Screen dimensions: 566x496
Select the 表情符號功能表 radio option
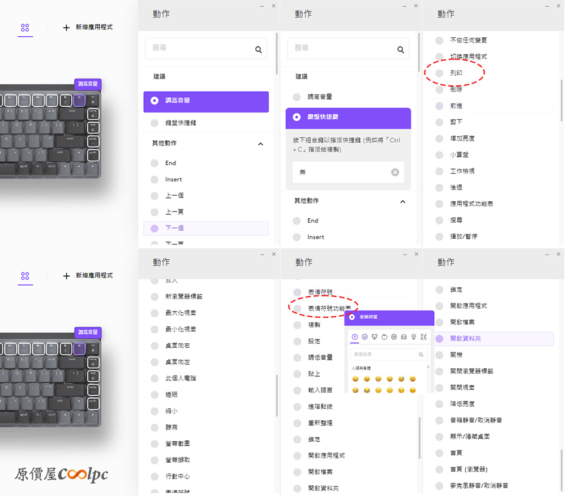click(x=297, y=309)
